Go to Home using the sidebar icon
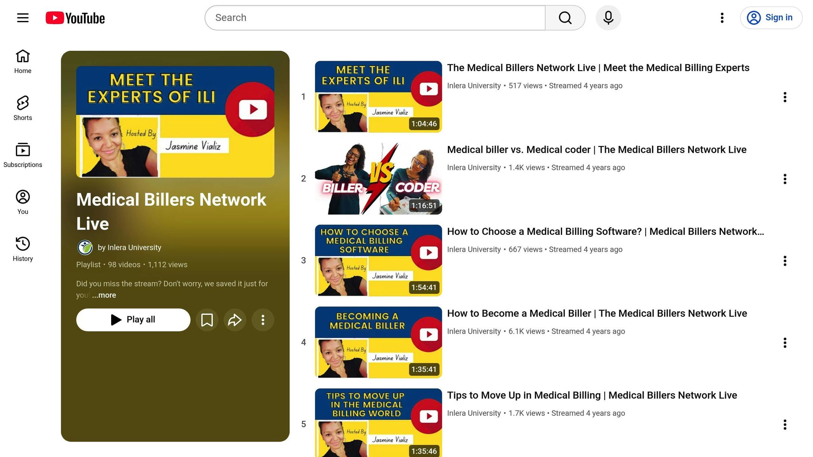The width and height of the screenshot is (813, 457). coord(22,60)
